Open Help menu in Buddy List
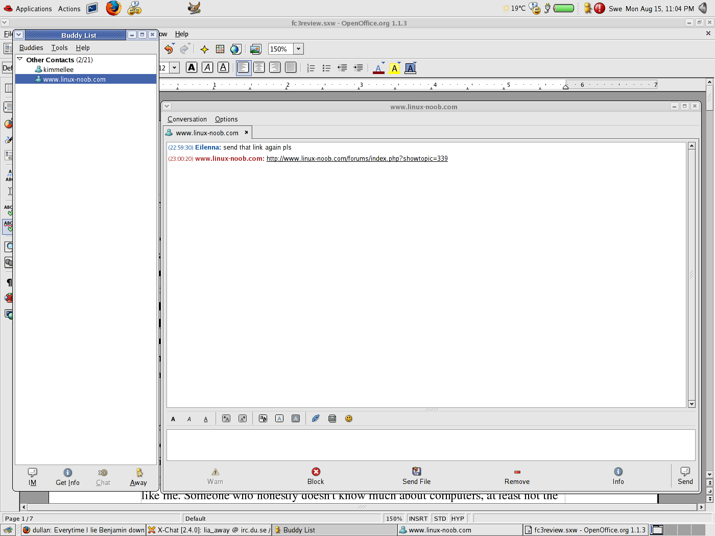This screenshot has height=536, width=715. (x=83, y=47)
